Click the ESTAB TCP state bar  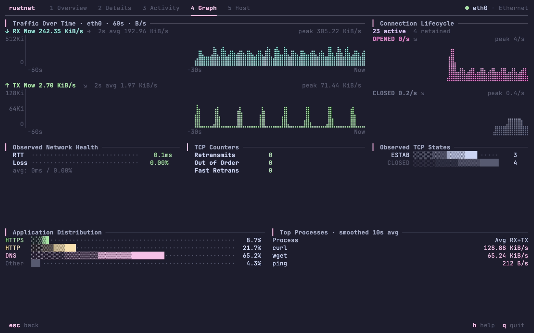click(x=445, y=155)
